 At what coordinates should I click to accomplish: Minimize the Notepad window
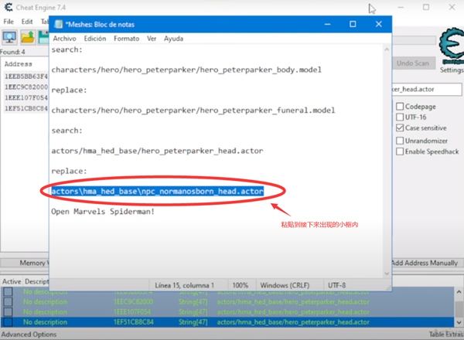(x=328, y=24)
